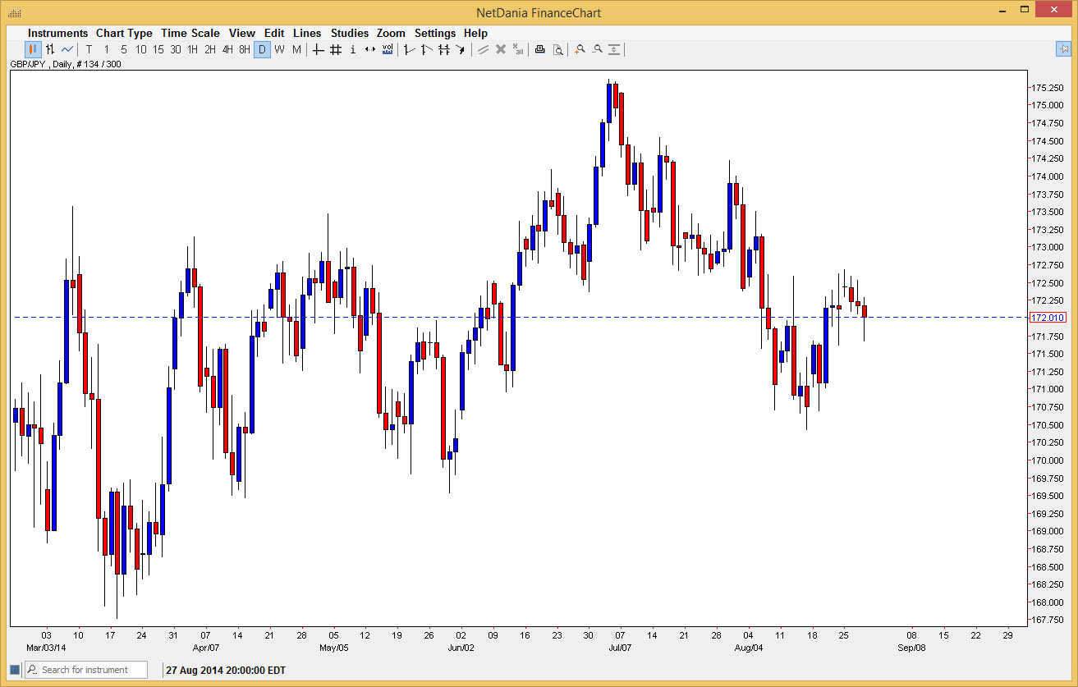Select the 1H time scale
The height and width of the screenshot is (687, 1078).
pyautogui.click(x=192, y=50)
